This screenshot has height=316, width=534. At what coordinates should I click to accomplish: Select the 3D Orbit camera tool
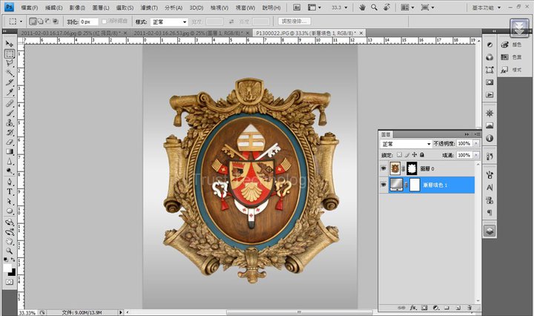point(10,232)
